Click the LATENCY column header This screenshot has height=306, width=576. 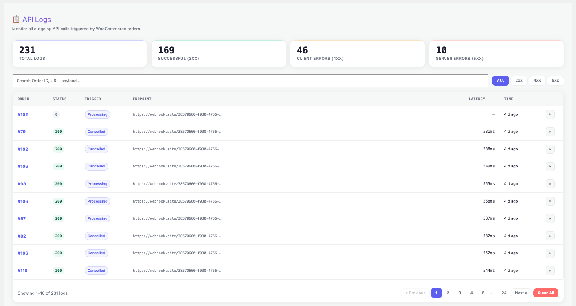[x=477, y=99]
